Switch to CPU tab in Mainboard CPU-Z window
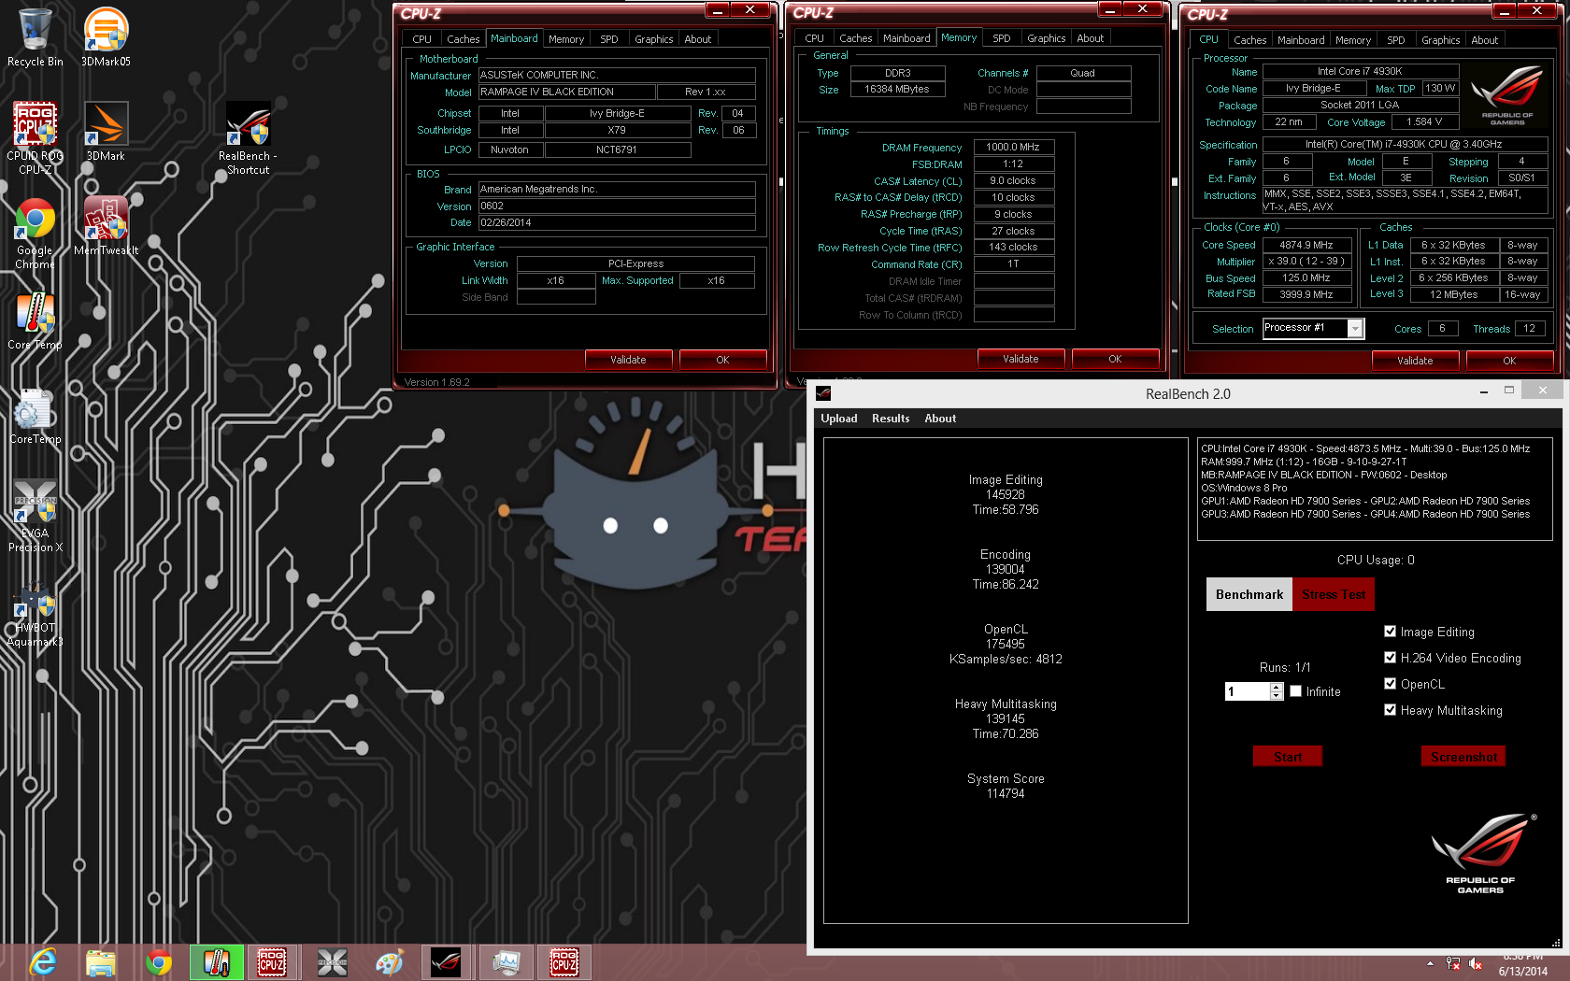Viewport: 1570px width, 981px height. click(421, 39)
